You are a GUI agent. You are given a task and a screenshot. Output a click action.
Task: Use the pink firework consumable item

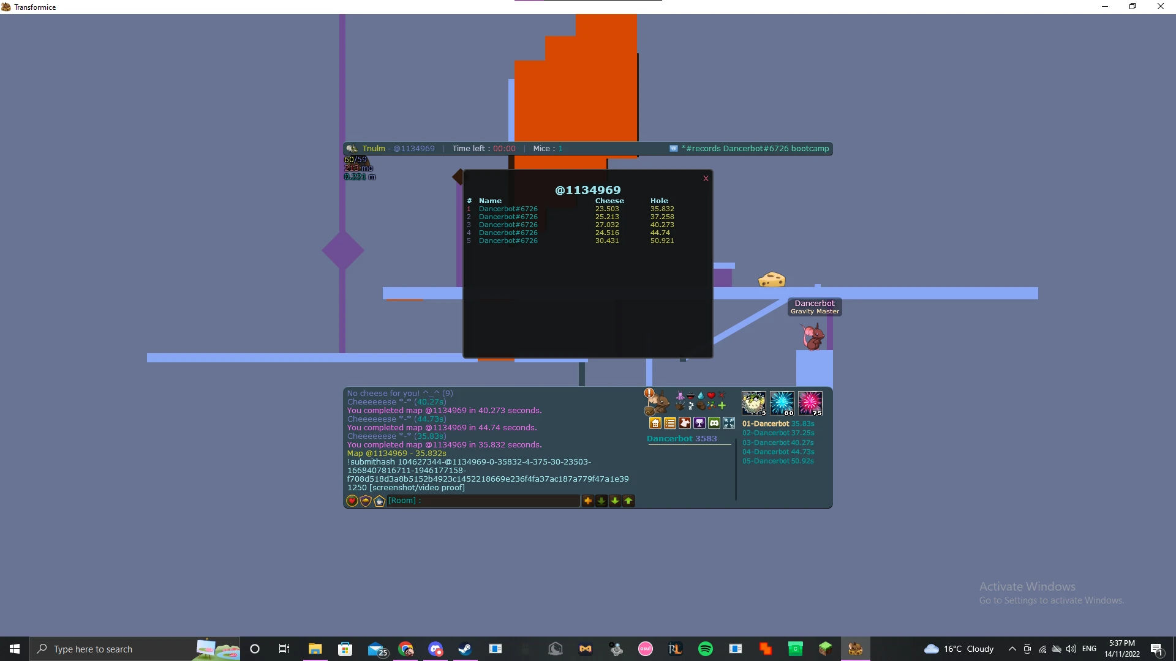(x=810, y=403)
